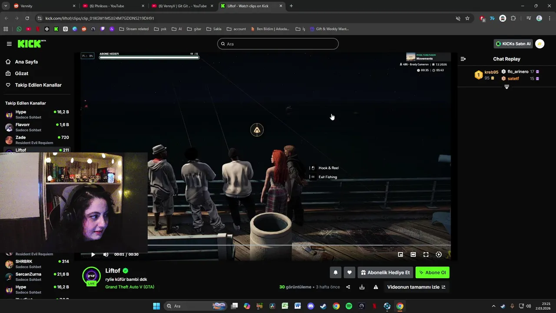Enable picture-in-picture mode on the player
Screen dimensions: 556x313
400,254
